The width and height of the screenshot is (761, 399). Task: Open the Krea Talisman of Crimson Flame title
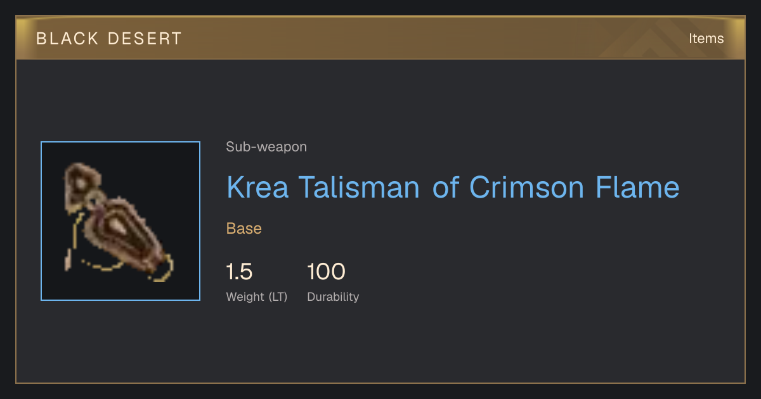click(453, 187)
